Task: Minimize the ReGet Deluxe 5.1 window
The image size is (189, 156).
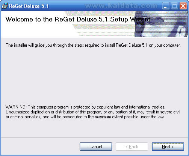Action: [166, 6]
